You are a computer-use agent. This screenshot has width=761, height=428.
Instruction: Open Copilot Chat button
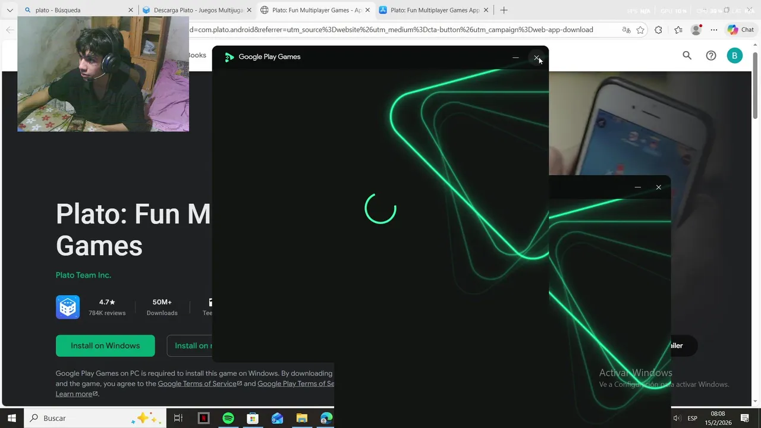(741, 30)
